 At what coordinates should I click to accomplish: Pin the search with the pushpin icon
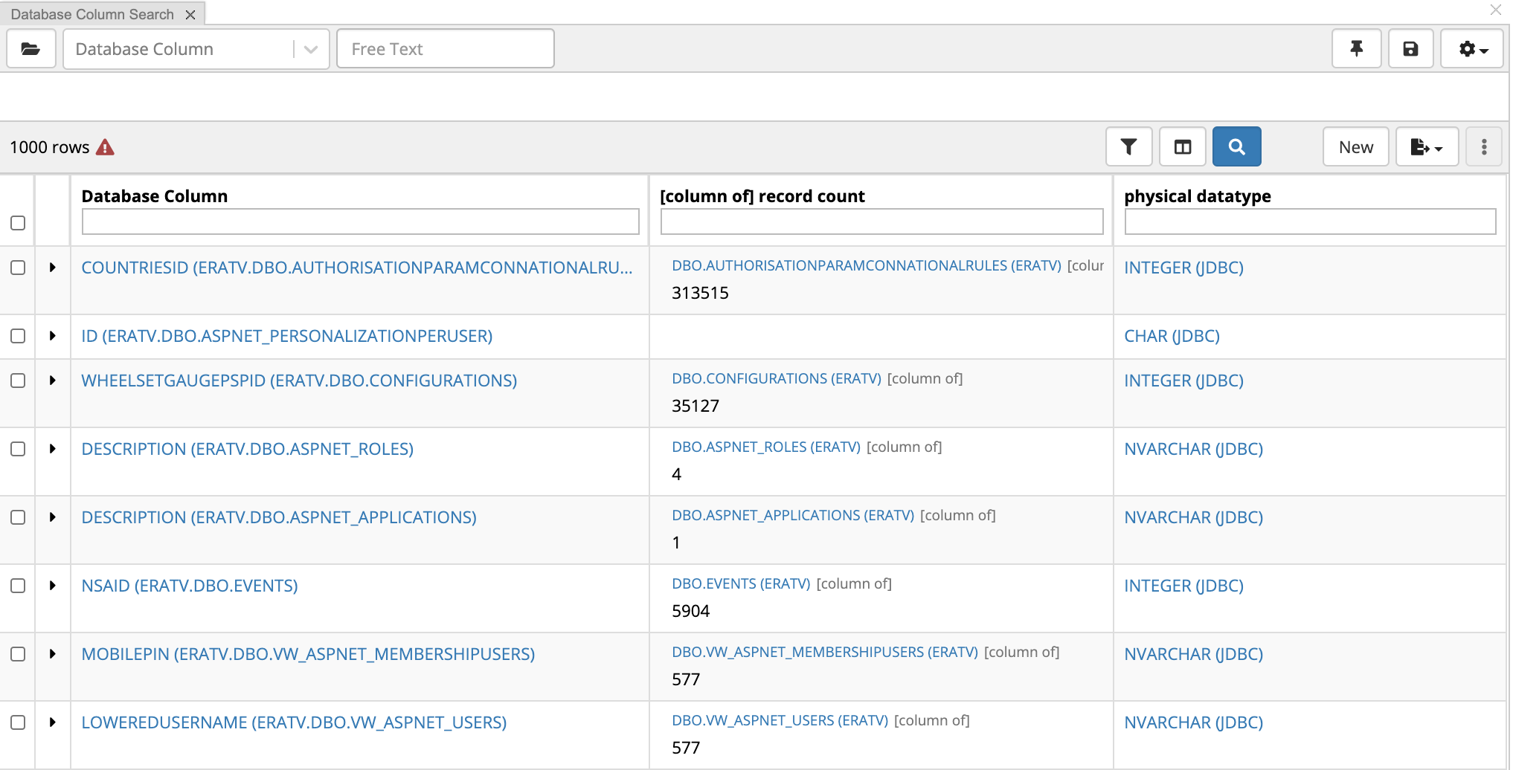[x=1357, y=49]
